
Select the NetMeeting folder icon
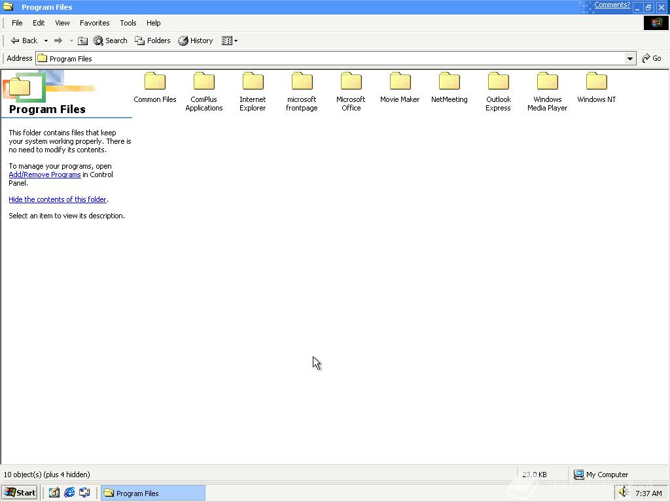[x=449, y=81]
